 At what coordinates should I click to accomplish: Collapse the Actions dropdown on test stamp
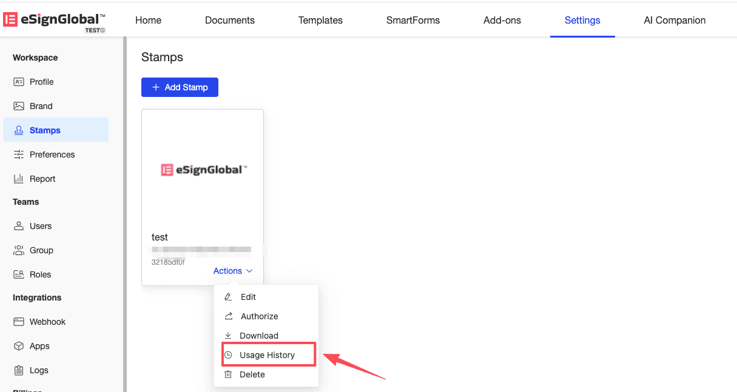coord(233,271)
